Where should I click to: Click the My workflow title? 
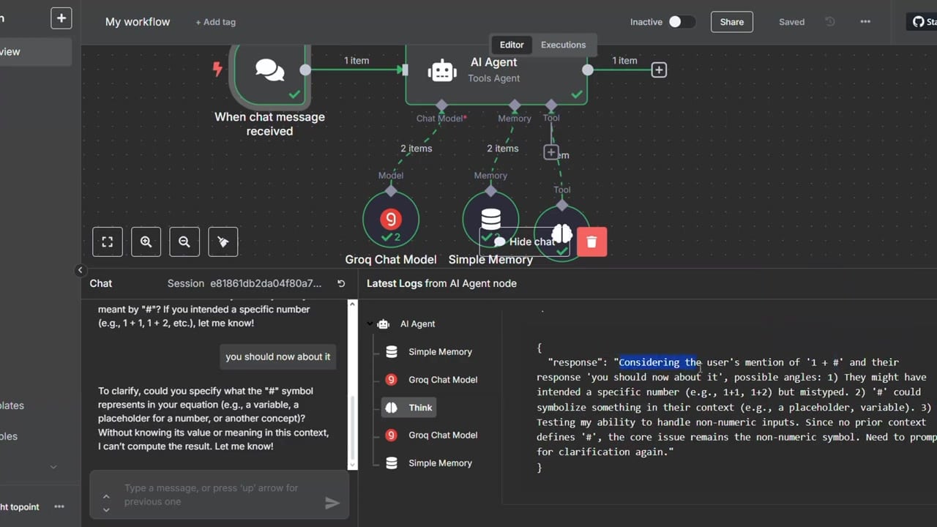(138, 22)
